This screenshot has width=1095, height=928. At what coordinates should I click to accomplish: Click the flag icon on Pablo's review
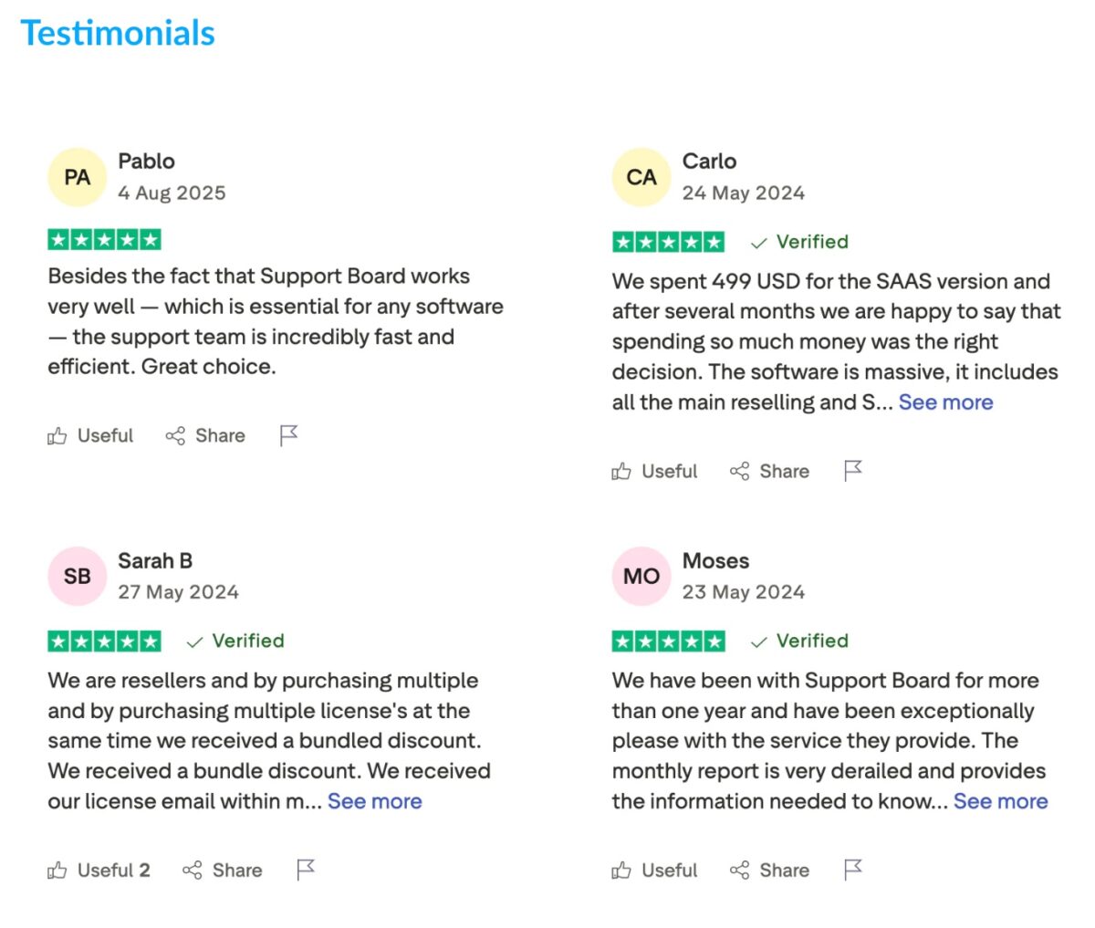tap(288, 435)
